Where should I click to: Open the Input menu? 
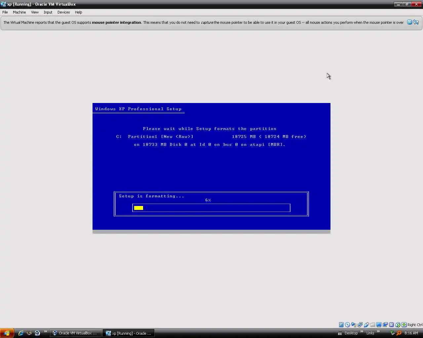coord(48,12)
